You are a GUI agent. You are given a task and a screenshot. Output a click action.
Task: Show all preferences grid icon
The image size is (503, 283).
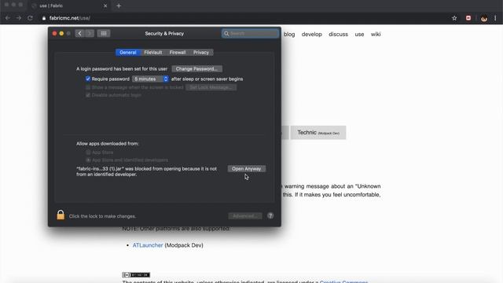[x=104, y=33]
